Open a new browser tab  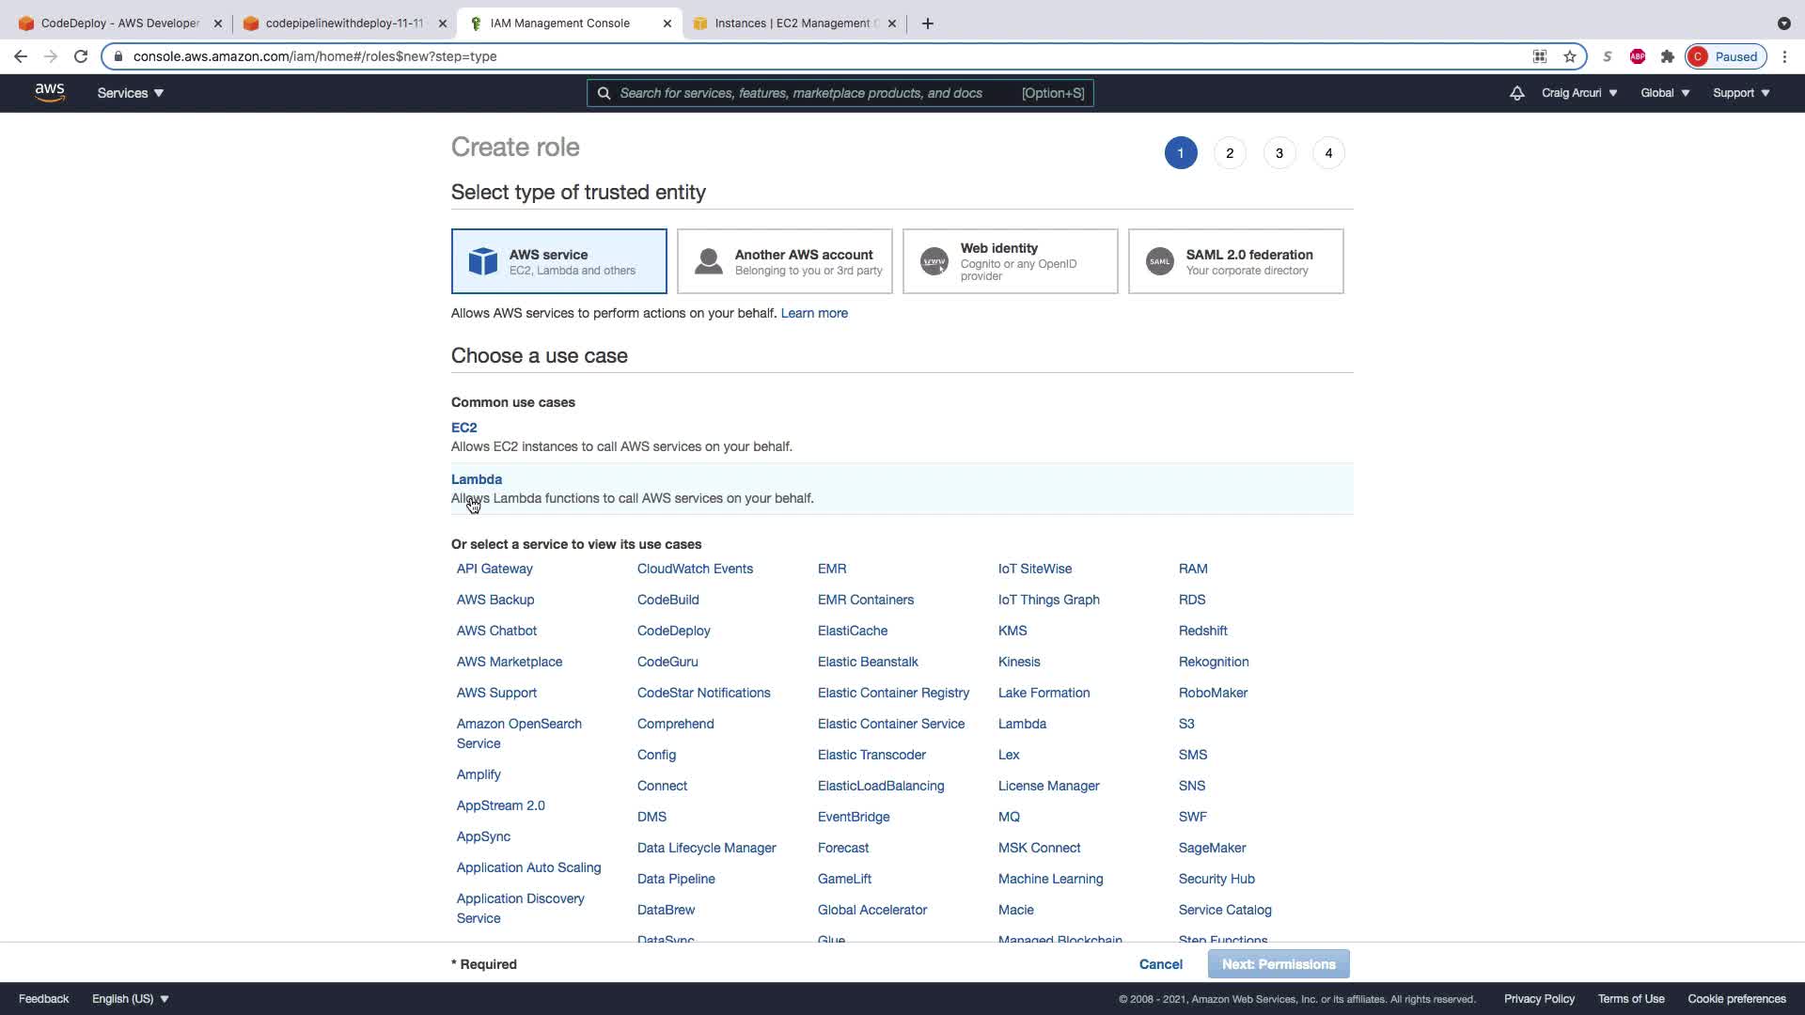[928, 23]
